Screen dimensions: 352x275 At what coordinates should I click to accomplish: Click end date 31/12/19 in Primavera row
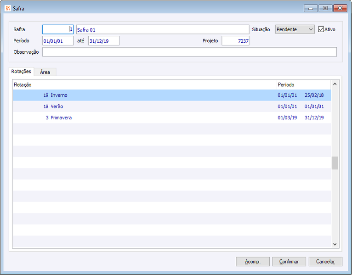[314, 118]
